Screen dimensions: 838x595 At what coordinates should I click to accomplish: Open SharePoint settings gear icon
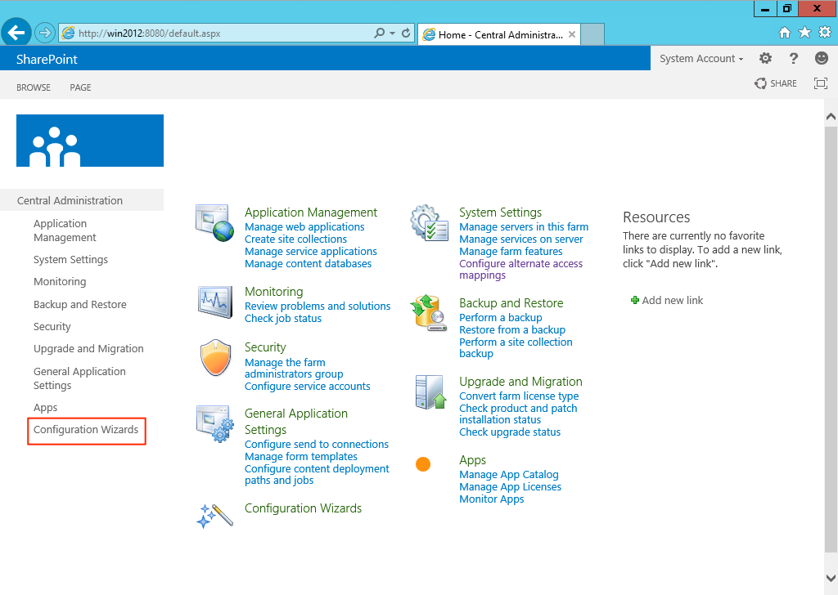(765, 58)
